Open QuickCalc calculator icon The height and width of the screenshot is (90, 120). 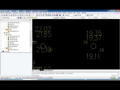point(57,15)
